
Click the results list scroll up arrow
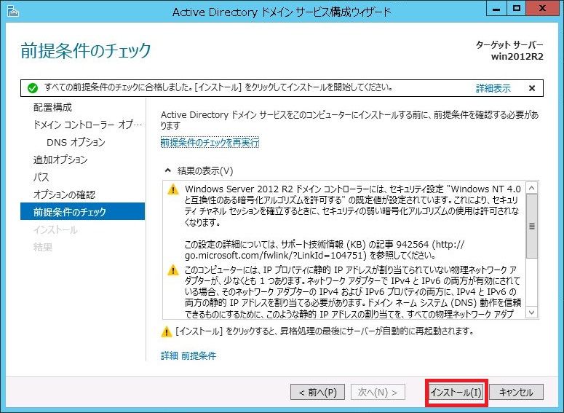pos(532,188)
